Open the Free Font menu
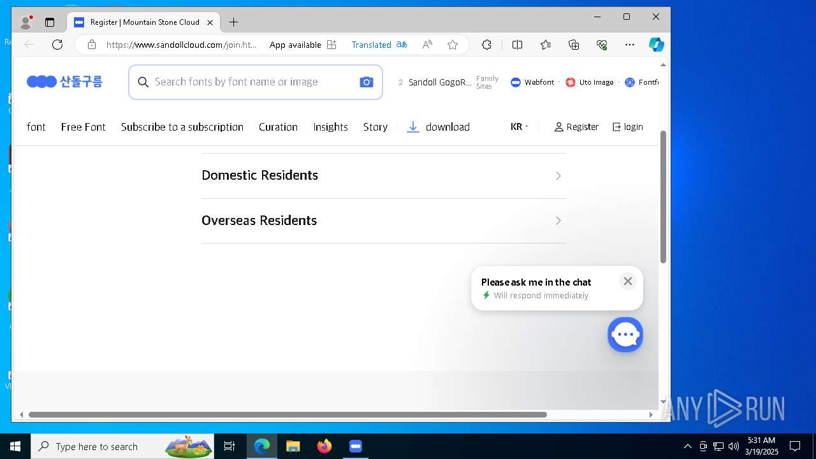816x459 pixels. pyautogui.click(x=84, y=127)
